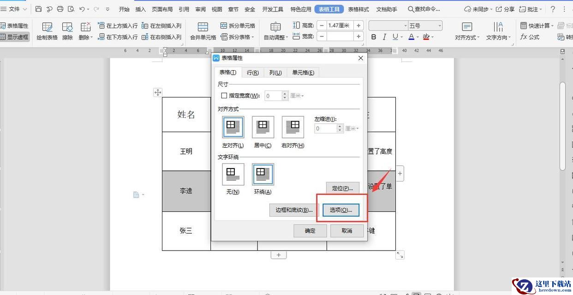Click 在右侧插入列 insert column right
Viewport: 573px width, 295px height.
[x=161, y=37]
